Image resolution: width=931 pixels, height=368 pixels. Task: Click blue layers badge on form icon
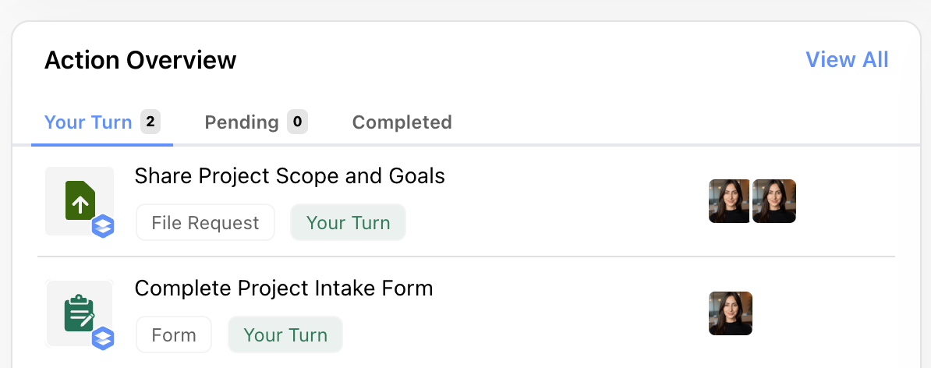click(x=103, y=338)
